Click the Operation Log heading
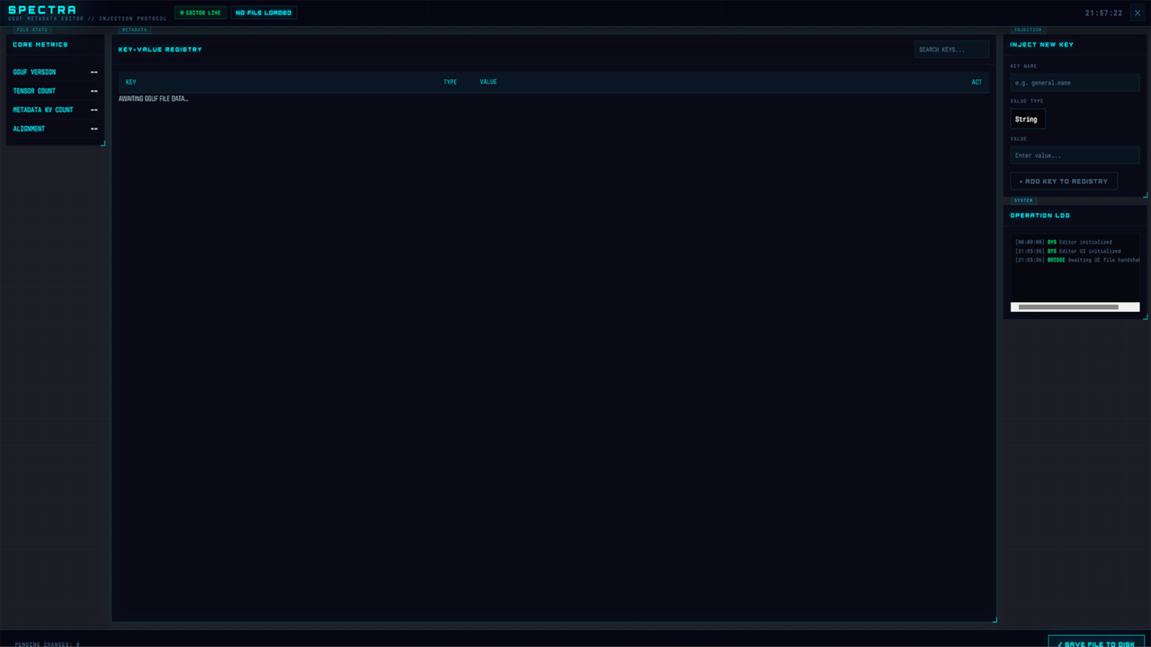1151x647 pixels. 1039,216
